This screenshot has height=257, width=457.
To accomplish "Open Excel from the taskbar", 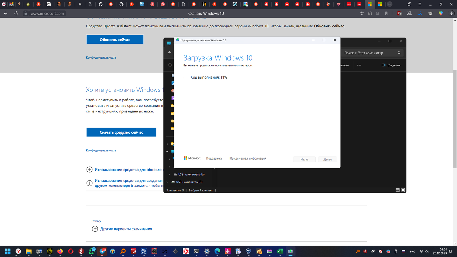I will 280,251.
